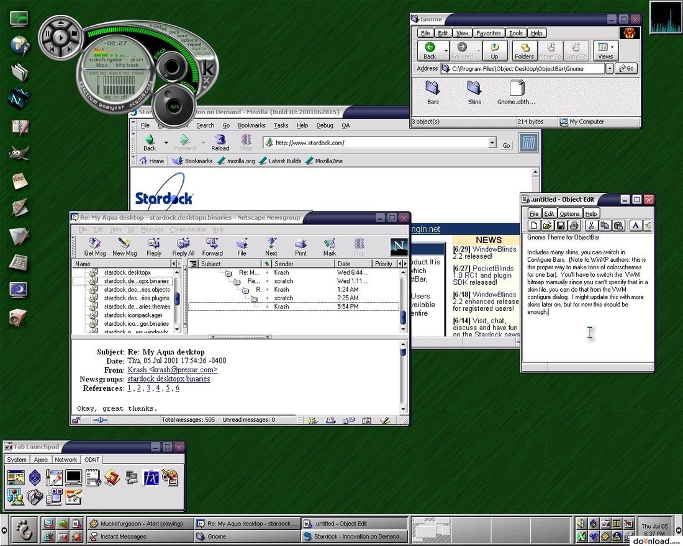Open Views dropdown in Gnome explorer window
The image size is (683, 546).
(612, 47)
